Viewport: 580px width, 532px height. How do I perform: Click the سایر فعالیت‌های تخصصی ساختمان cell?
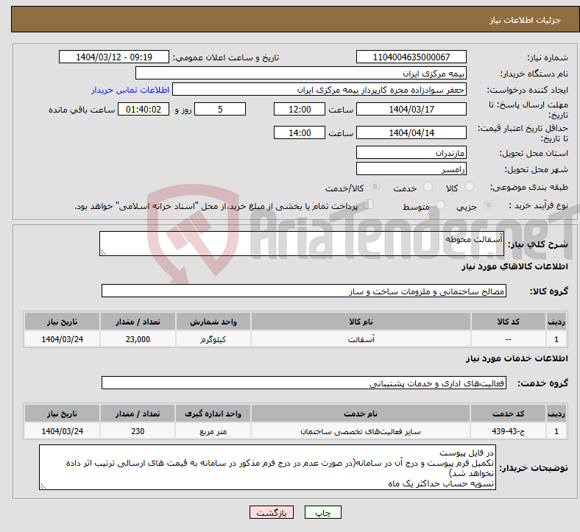pyautogui.click(x=361, y=431)
